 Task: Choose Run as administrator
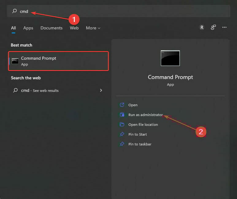pyautogui.click(x=145, y=115)
